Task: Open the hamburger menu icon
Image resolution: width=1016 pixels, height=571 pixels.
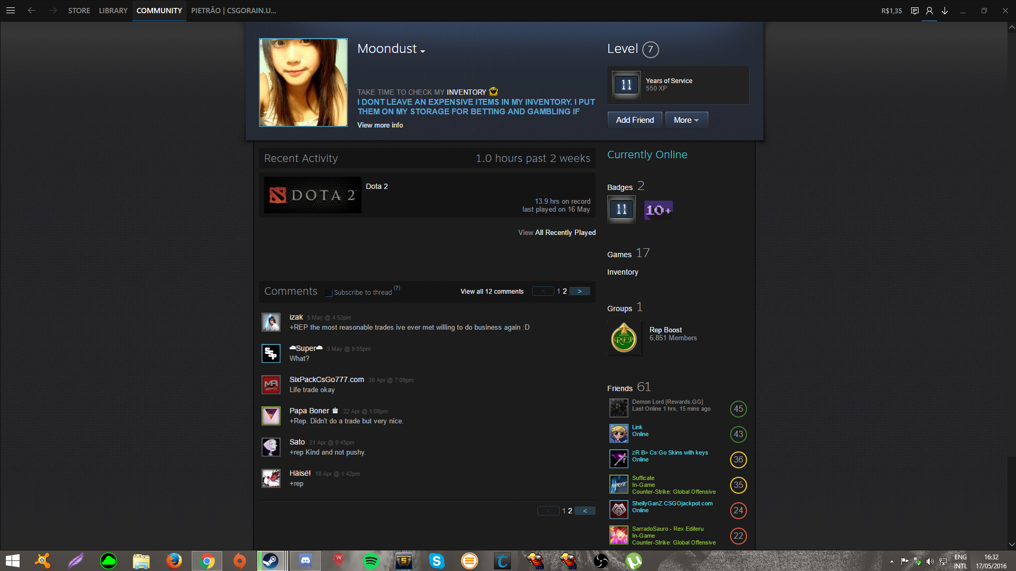Action: (10, 11)
